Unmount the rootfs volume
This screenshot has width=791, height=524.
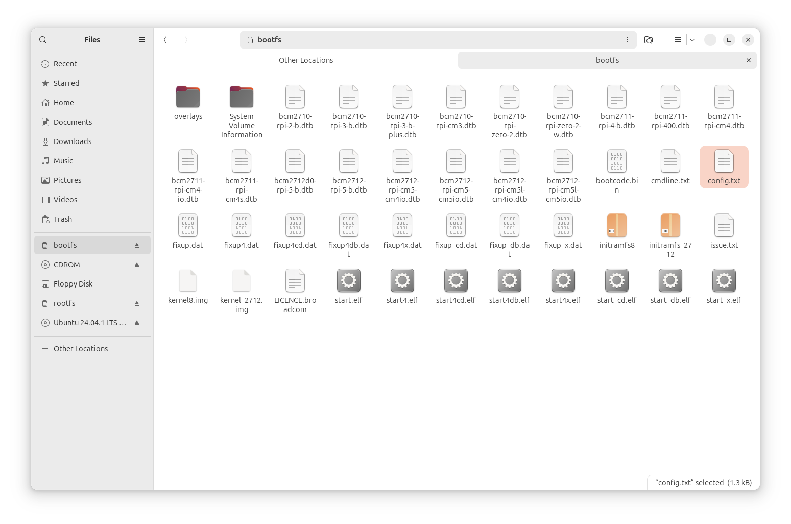point(137,304)
